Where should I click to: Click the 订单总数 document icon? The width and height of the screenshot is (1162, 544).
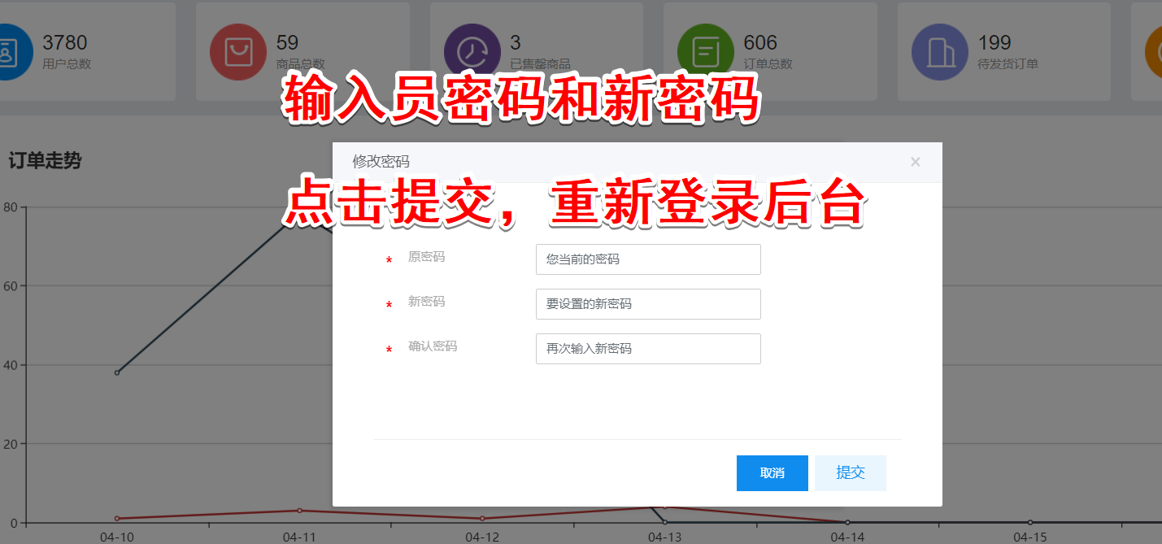[706, 52]
